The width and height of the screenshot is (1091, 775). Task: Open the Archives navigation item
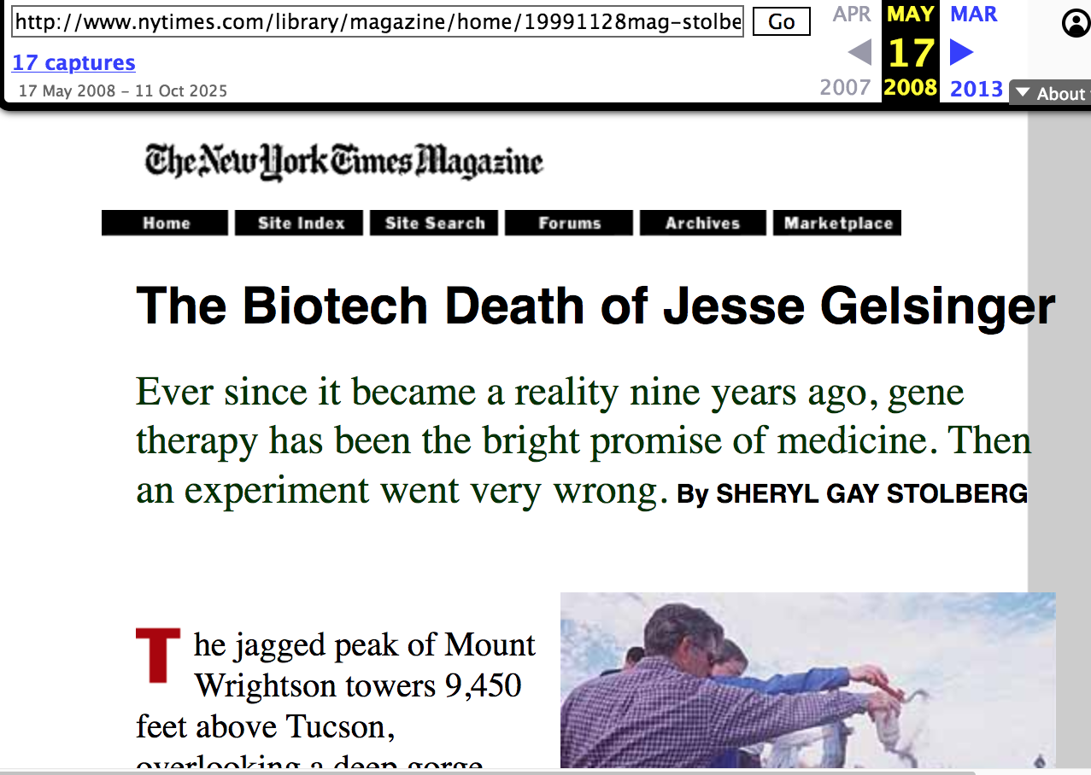702,223
